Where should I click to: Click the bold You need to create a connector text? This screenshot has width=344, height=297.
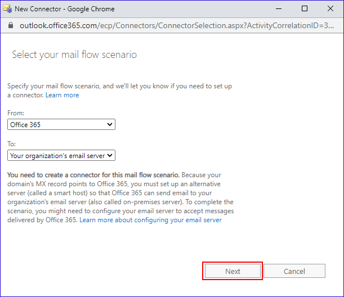[92, 175]
